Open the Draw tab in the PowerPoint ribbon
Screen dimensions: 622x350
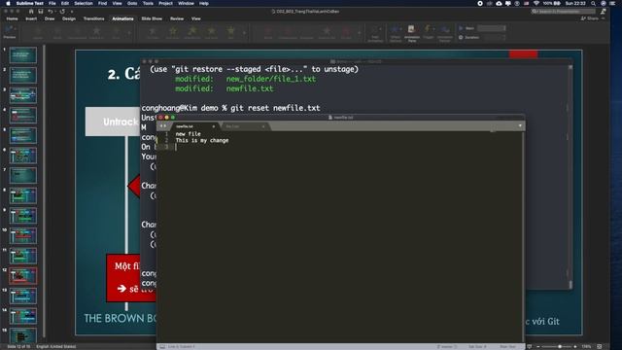click(50, 18)
